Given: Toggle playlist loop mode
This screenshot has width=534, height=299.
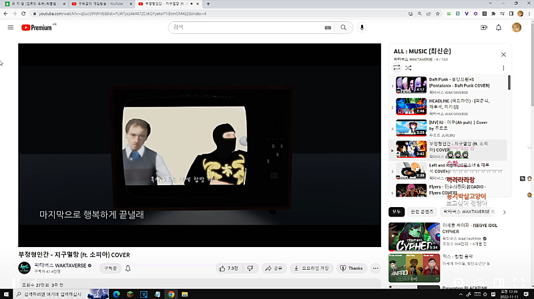Looking at the screenshot, I should click(x=396, y=68).
